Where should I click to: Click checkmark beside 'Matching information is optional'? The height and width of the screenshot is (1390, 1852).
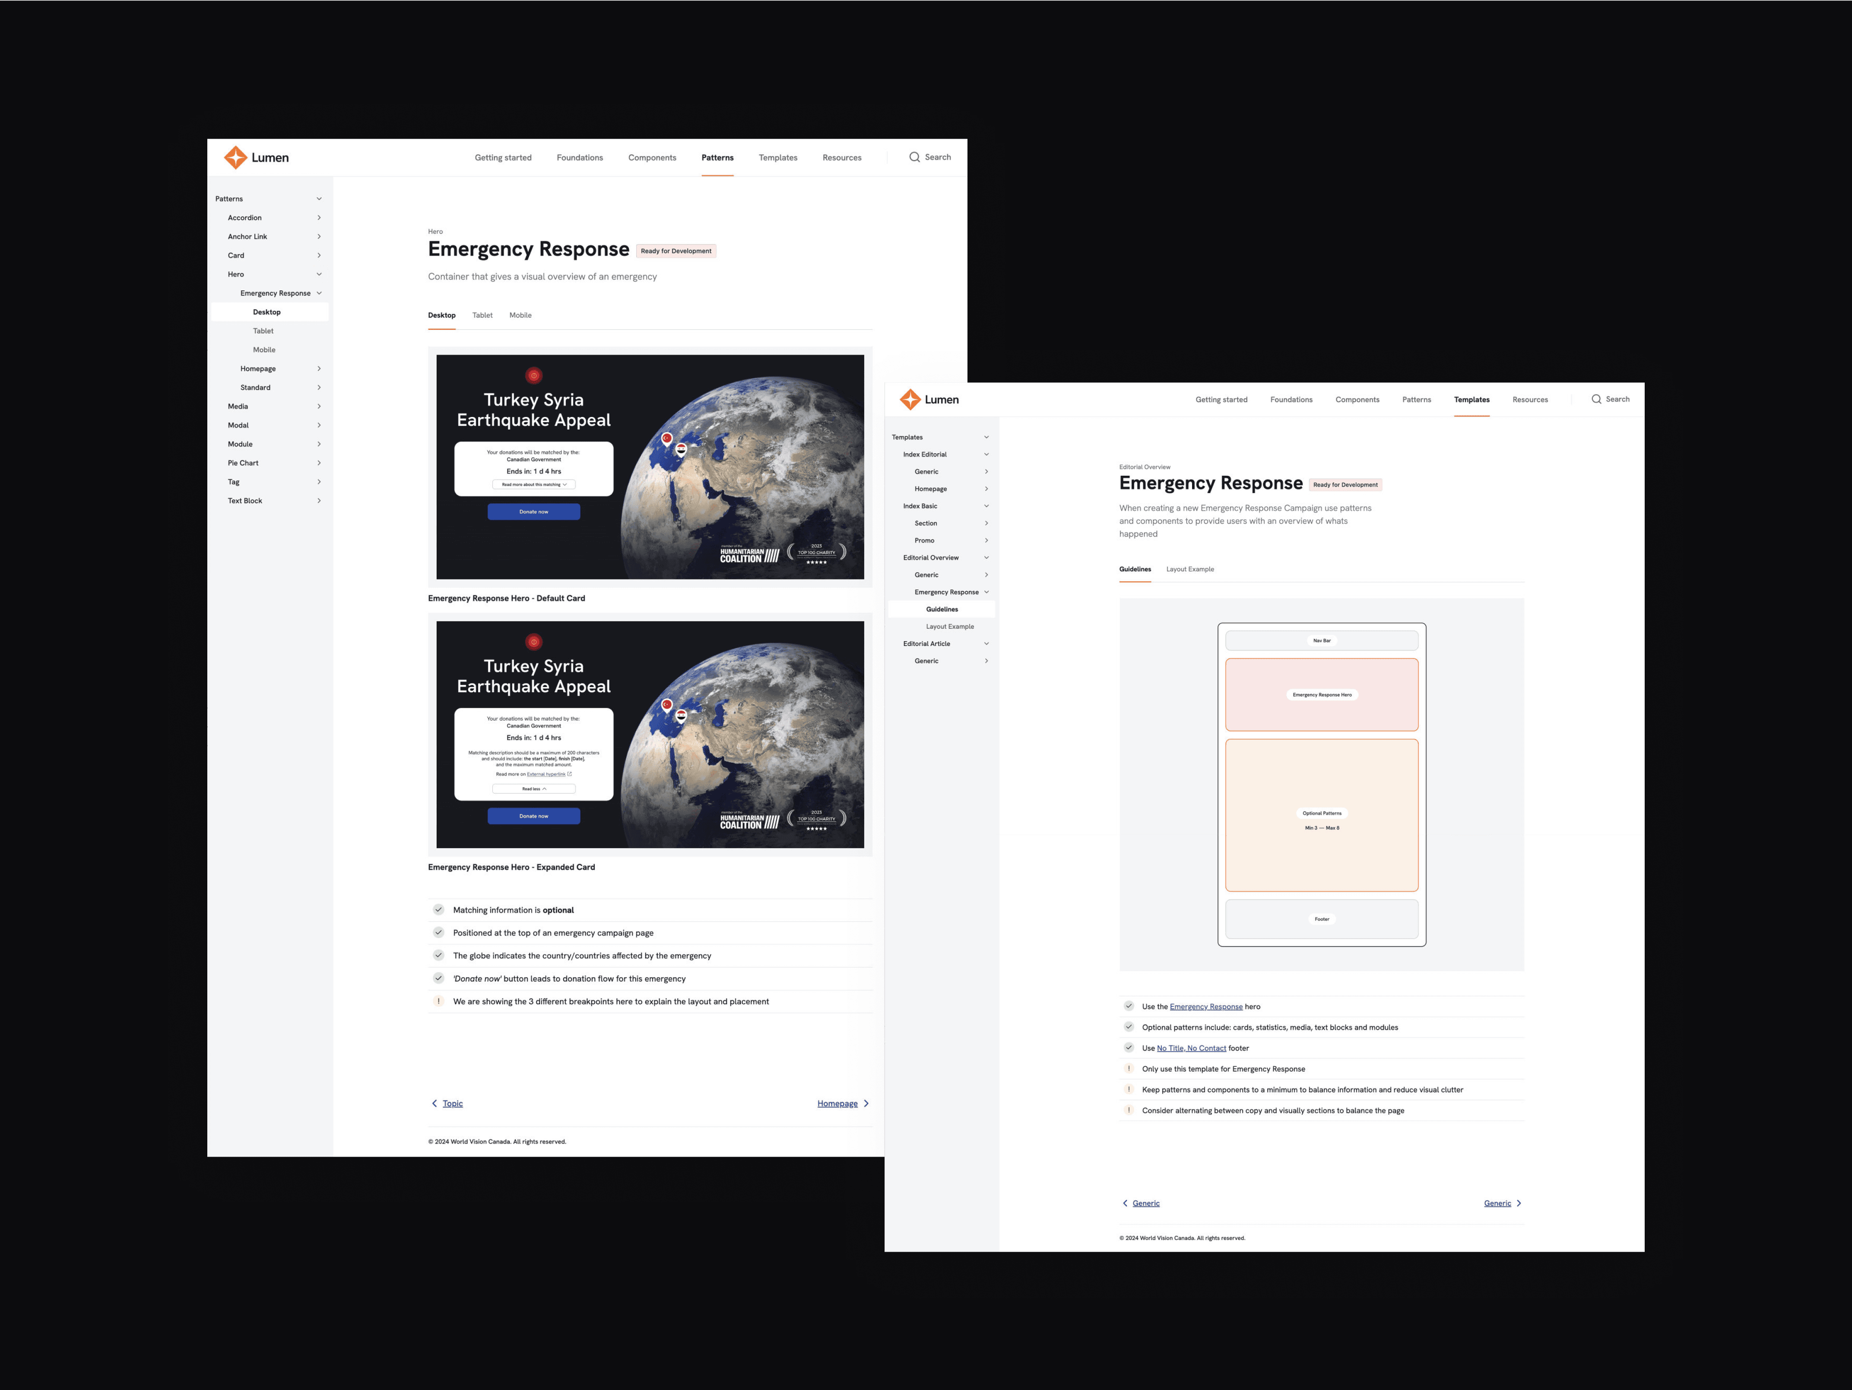438,910
